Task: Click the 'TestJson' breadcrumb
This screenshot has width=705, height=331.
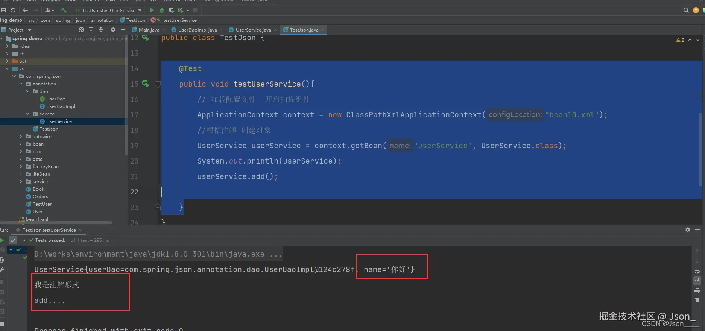Action: tap(132, 20)
